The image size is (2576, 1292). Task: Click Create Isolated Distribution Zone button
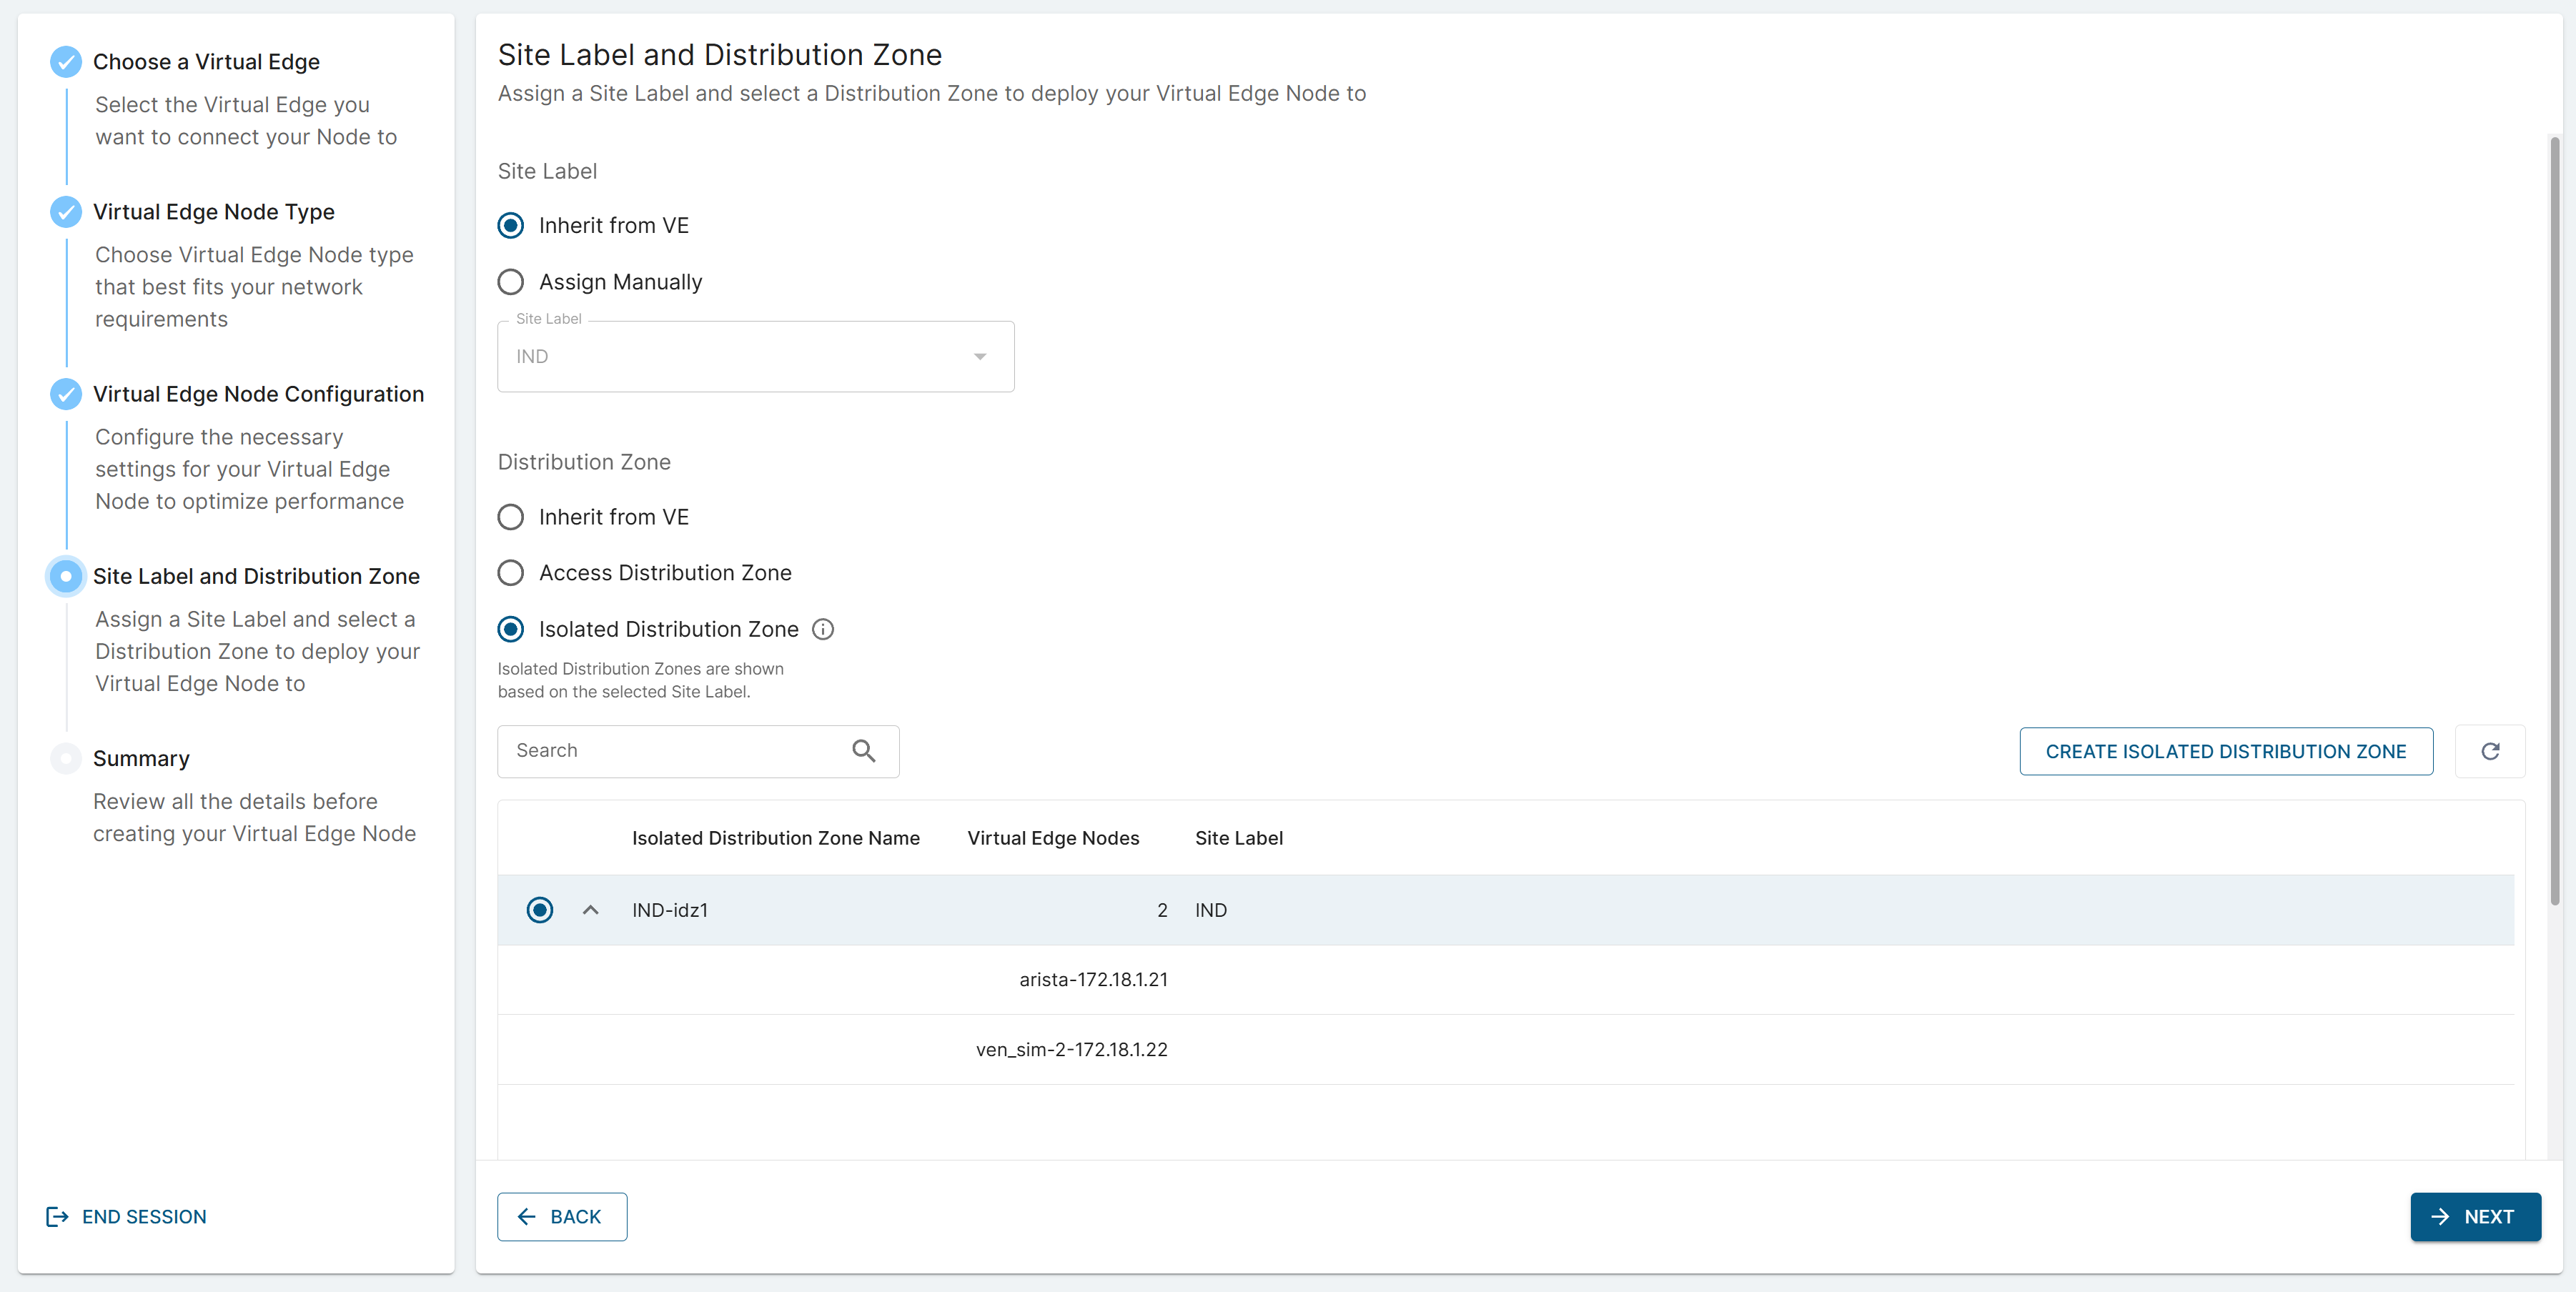click(x=2225, y=751)
